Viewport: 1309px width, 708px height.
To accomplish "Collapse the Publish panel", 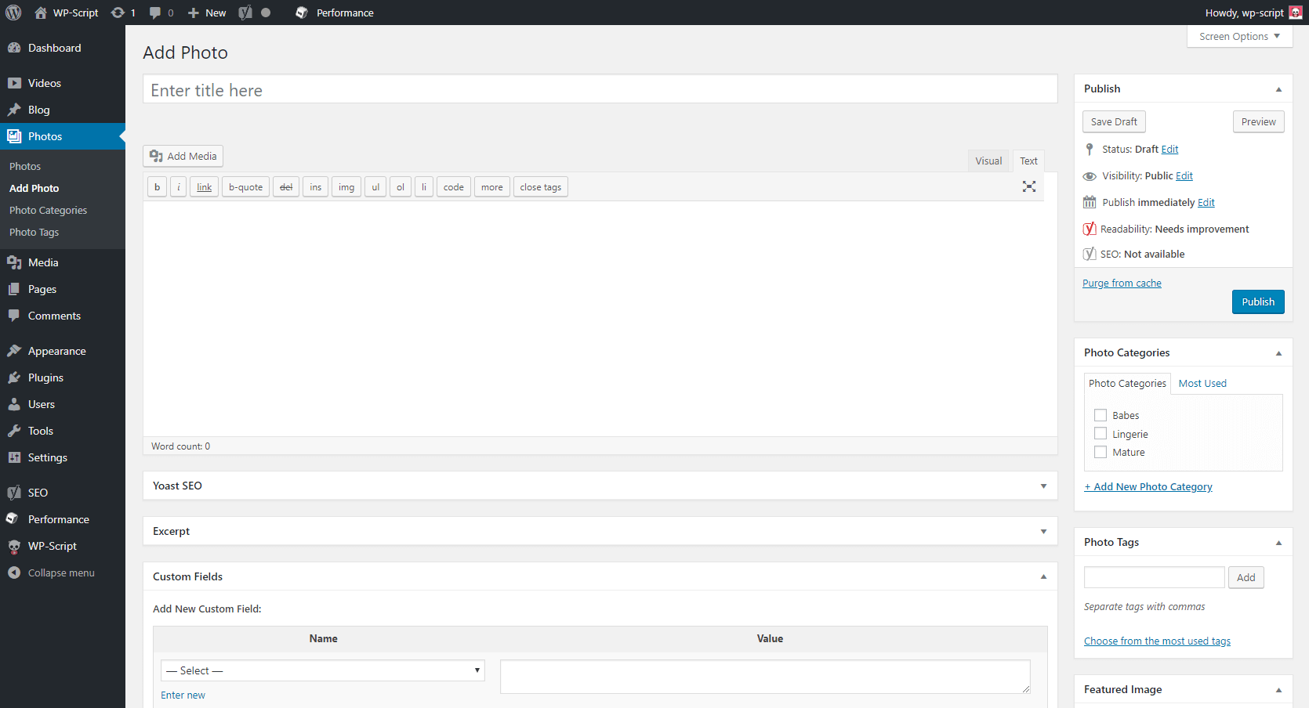I will (x=1278, y=89).
